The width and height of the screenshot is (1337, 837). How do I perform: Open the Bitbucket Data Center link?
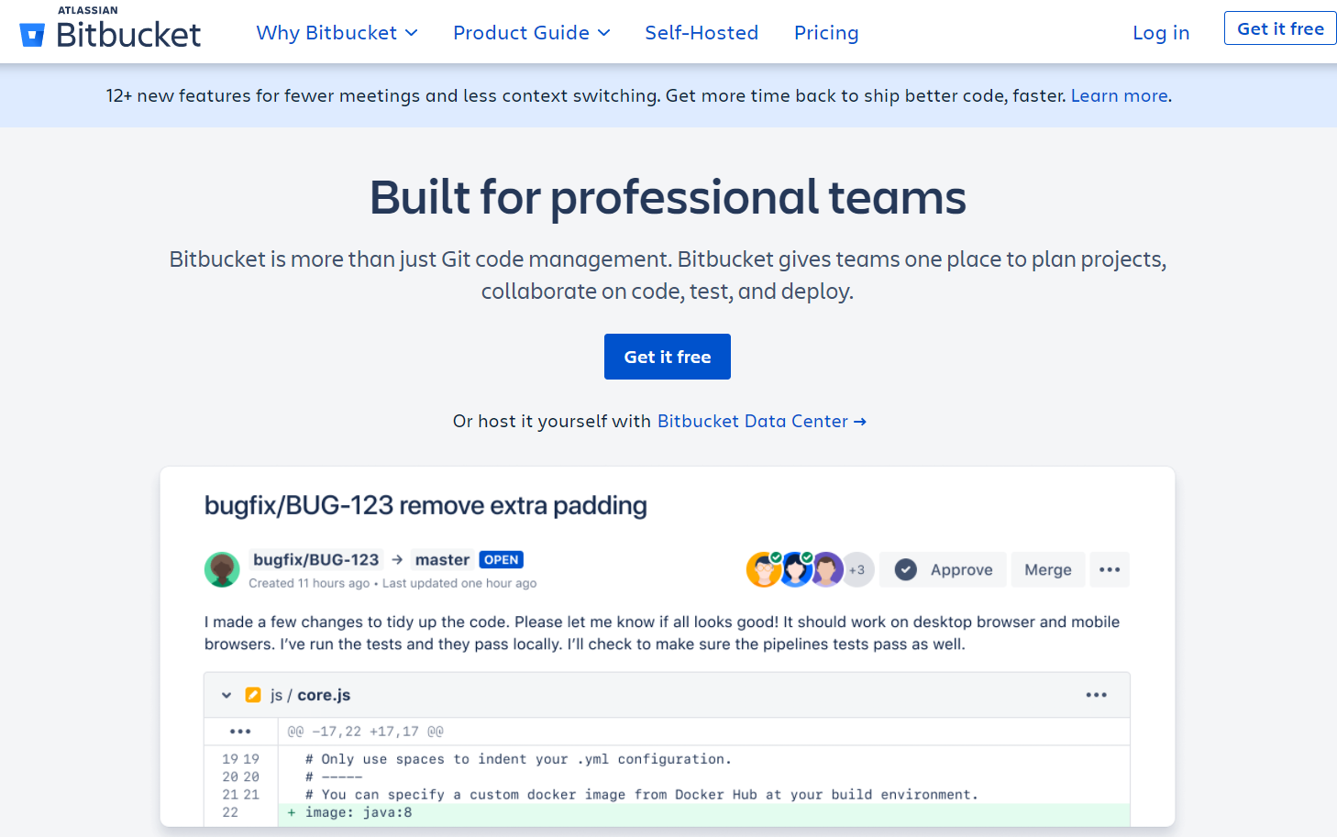(762, 421)
